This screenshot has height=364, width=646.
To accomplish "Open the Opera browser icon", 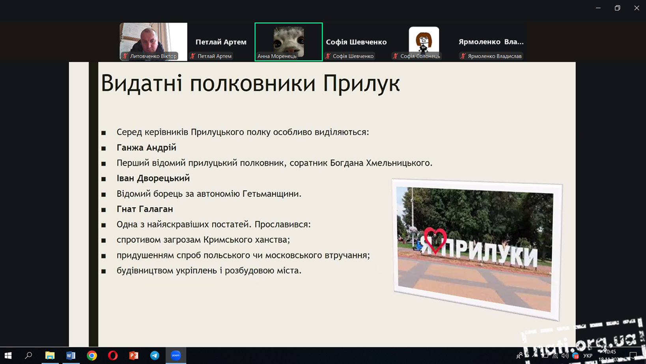I will click(113, 355).
